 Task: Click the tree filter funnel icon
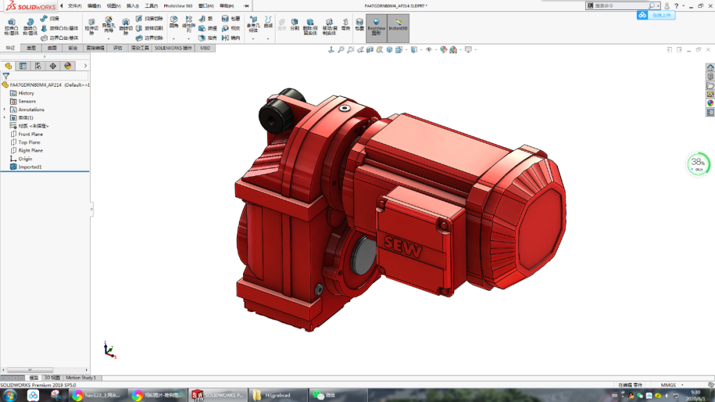point(6,76)
